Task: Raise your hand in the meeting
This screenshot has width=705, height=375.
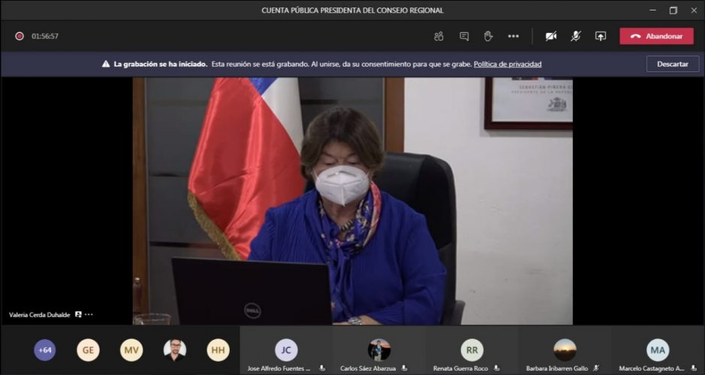Action: (x=488, y=36)
